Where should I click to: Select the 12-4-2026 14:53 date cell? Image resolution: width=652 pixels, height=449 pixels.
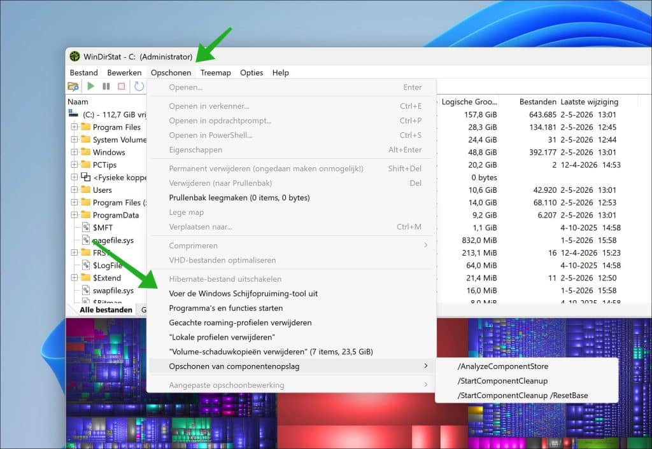pyautogui.click(x=590, y=165)
